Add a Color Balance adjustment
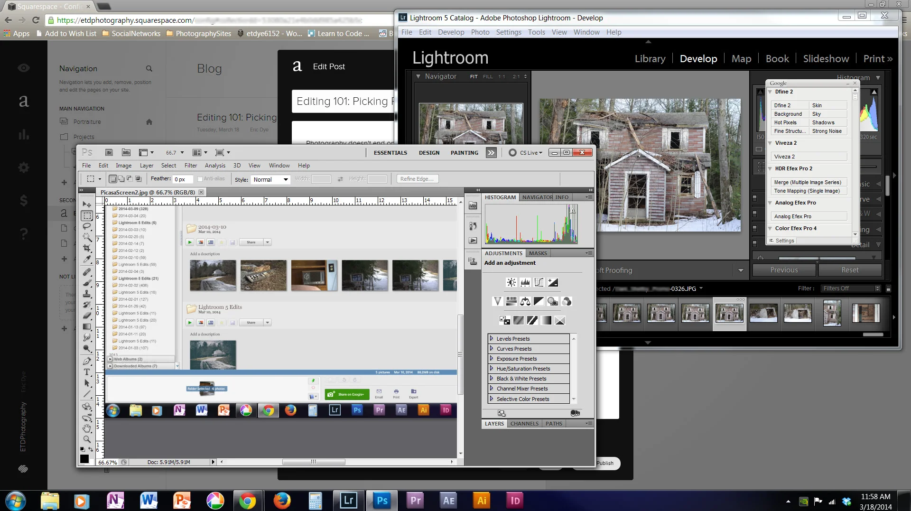The image size is (911, 511). click(x=525, y=301)
